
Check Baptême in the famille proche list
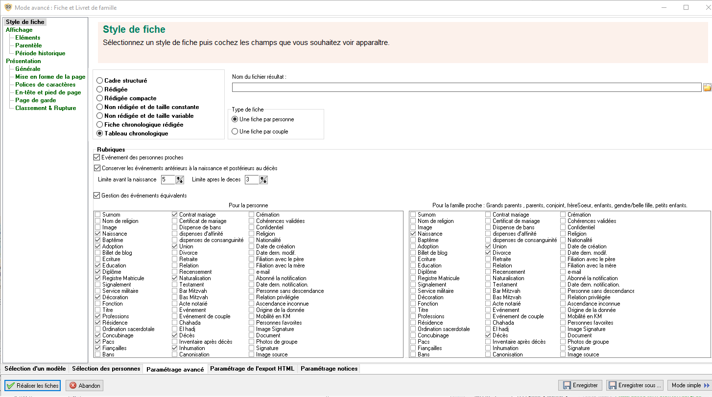tap(413, 240)
